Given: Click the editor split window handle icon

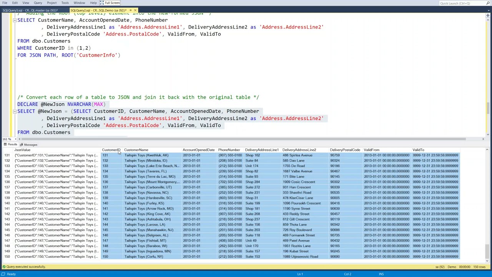Looking at the screenshot, I should pos(488,16).
